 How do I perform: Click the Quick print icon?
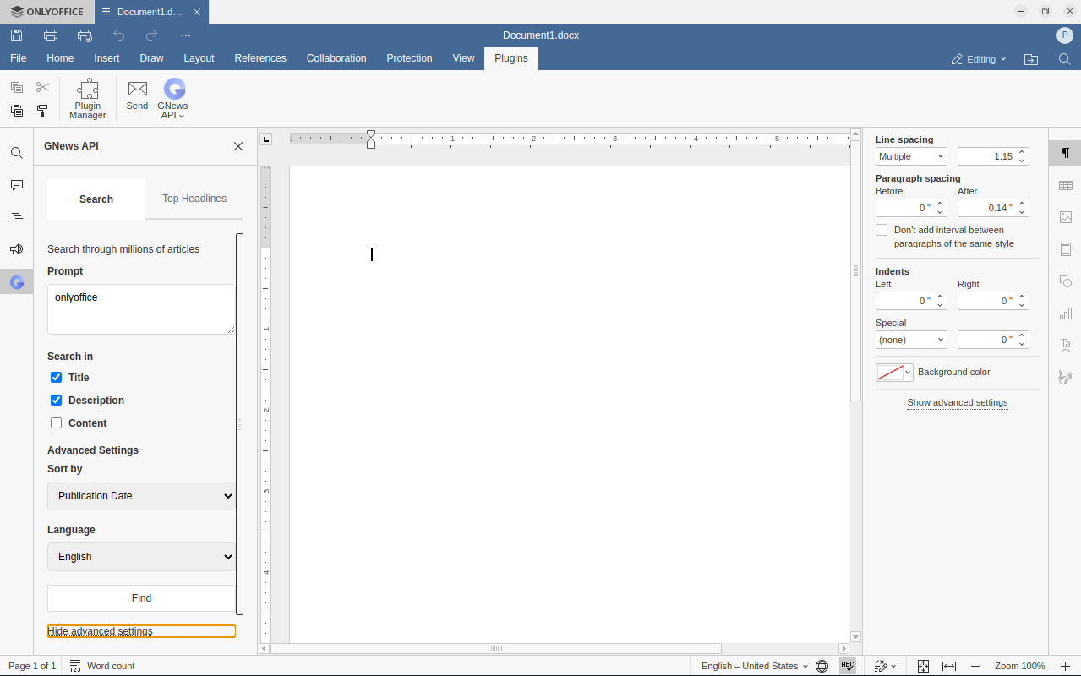pos(85,35)
